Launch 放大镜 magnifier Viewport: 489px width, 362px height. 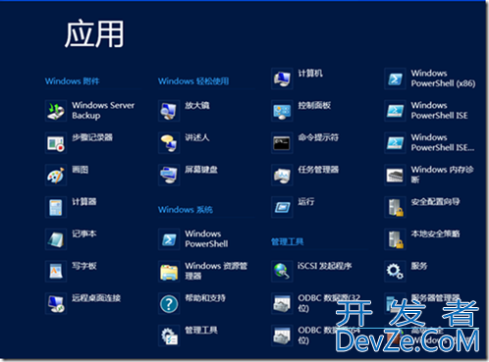184,111
